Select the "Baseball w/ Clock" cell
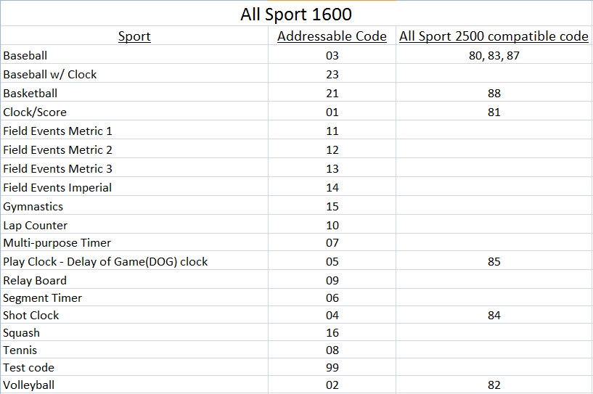The height and width of the screenshot is (394, 593). [50, 74]
